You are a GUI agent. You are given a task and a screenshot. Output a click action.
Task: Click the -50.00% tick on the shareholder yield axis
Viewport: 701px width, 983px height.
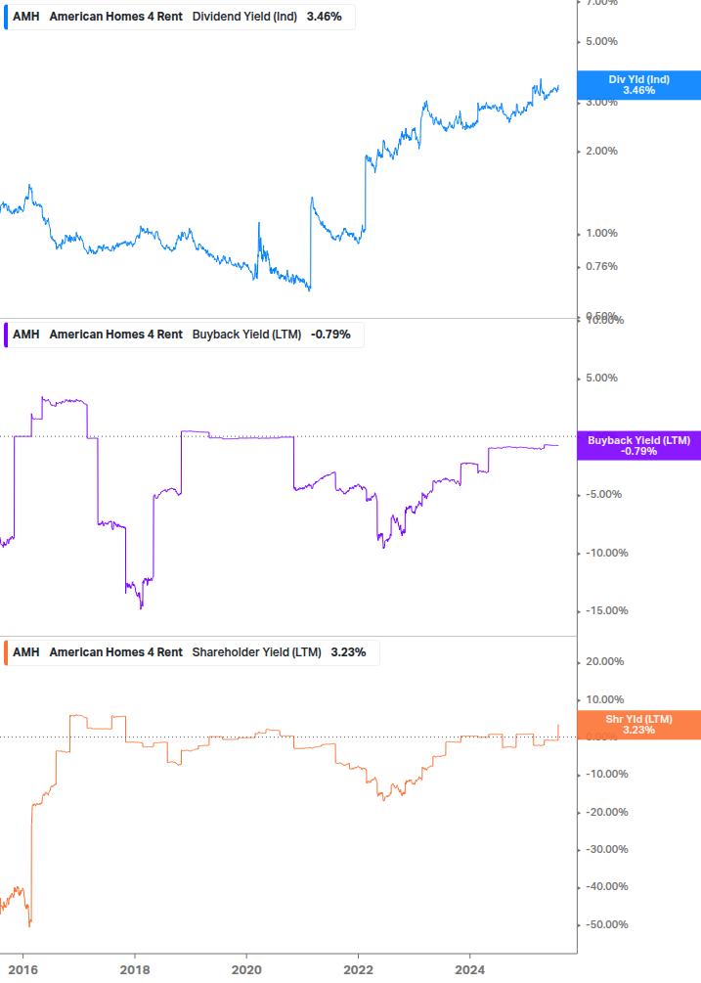(606, 924)
